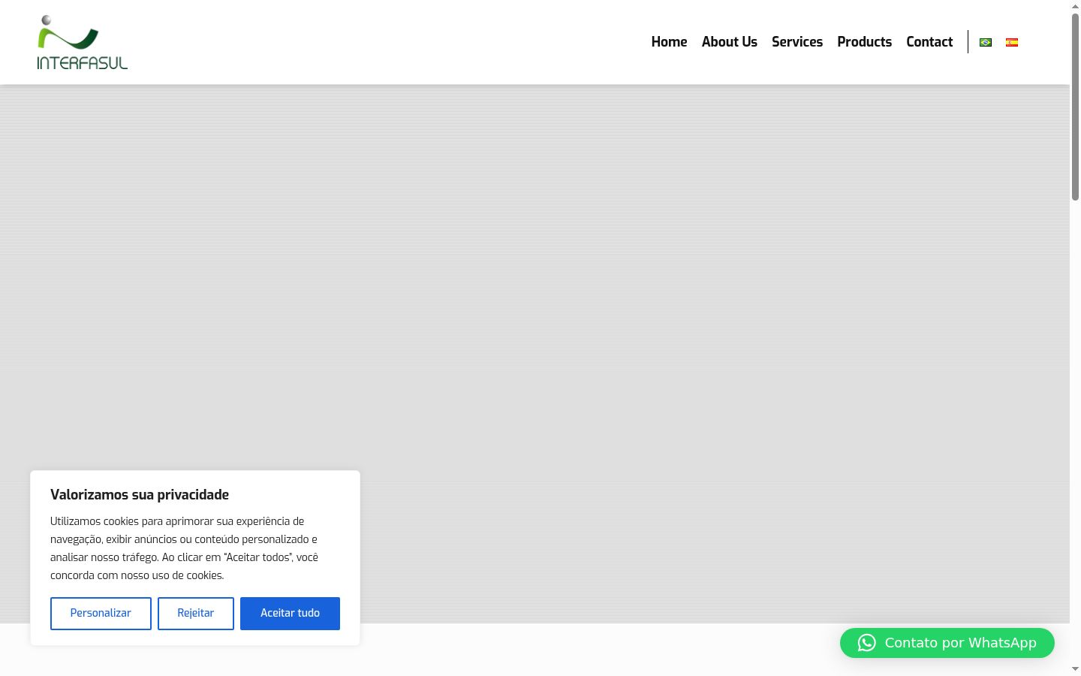Accept all cookies with Aceitar tudo
The width and height of the screenshot is (1081, 676).
pyautogui.click(x=290, y=614)
